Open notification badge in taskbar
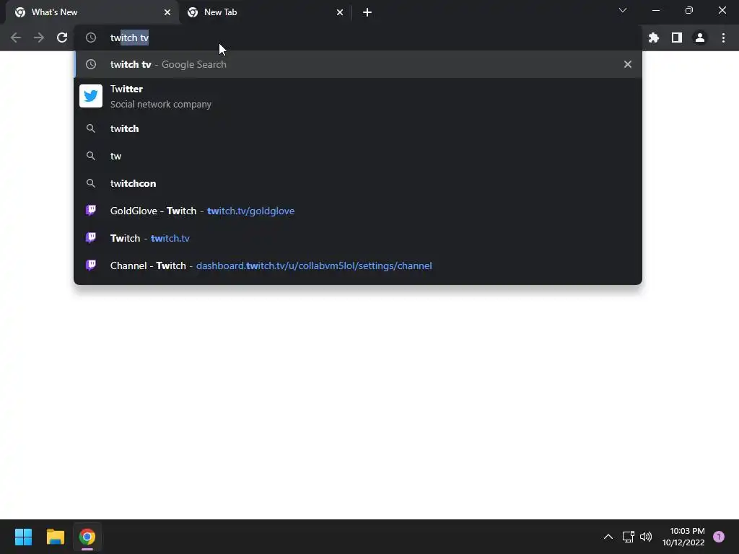This screenshot has width=739, height=554. [x=719, y=537]
